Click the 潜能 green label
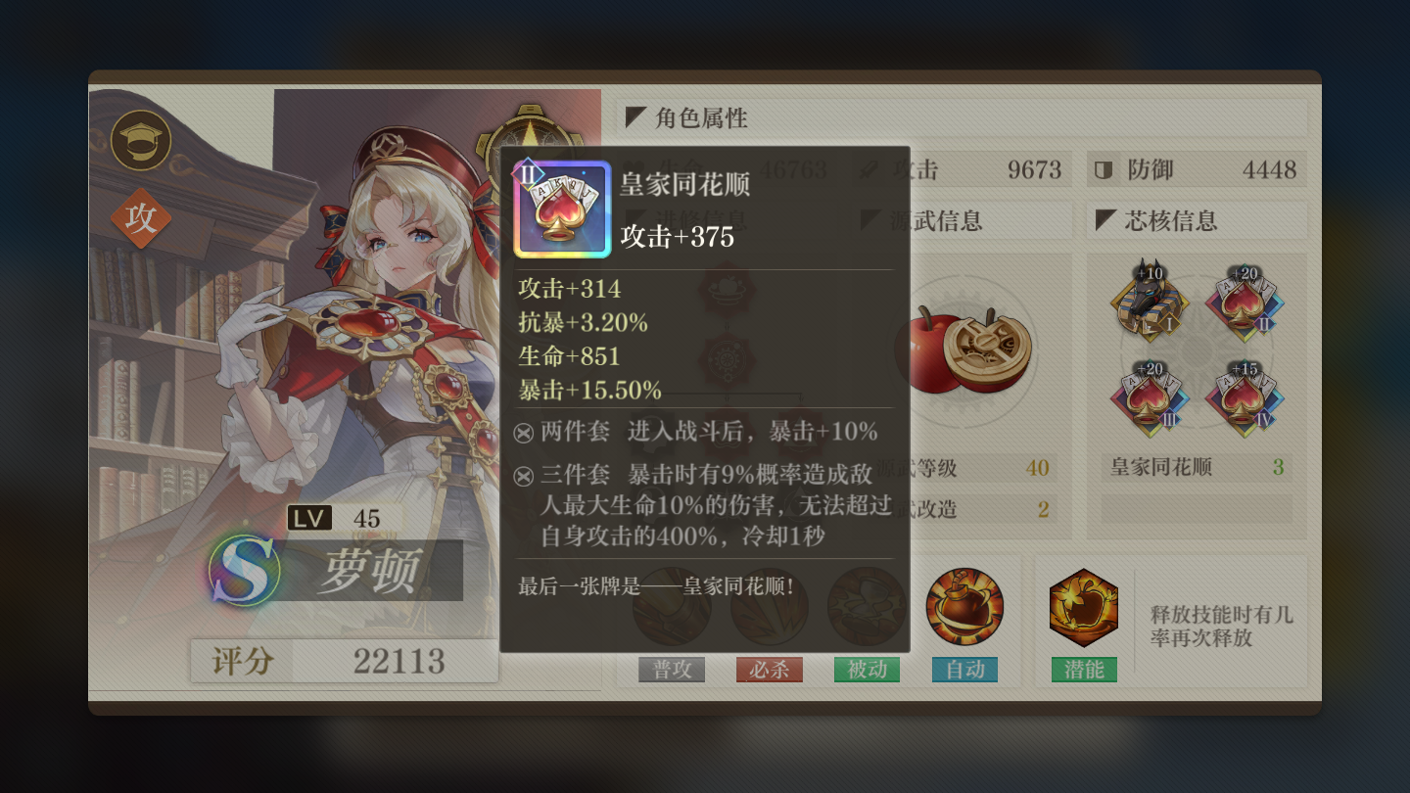 coord(1084,670)
